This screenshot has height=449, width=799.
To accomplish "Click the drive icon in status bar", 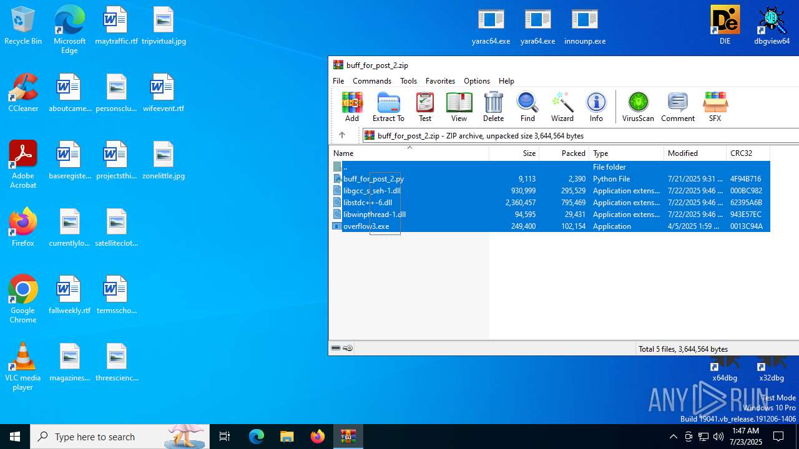I will pos(336,348).
